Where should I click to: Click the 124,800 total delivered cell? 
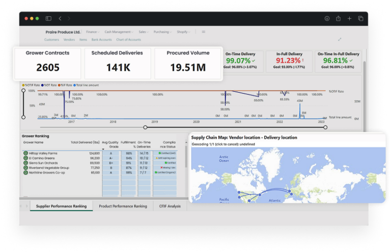click(x=95, y=153)
